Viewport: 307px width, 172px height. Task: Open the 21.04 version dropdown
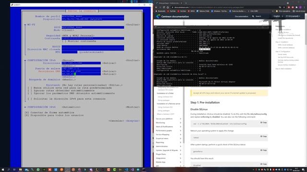(x=293, y=16)
